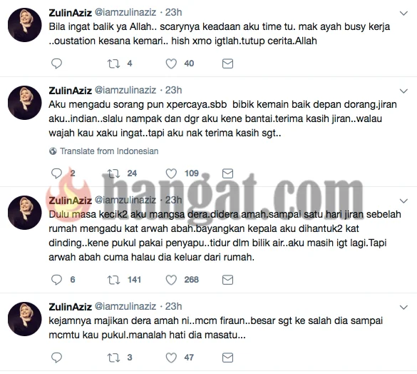
Task: Click the 23h timestamp on the 'Dulu masa kecik2' tweet
Action: 174,200
